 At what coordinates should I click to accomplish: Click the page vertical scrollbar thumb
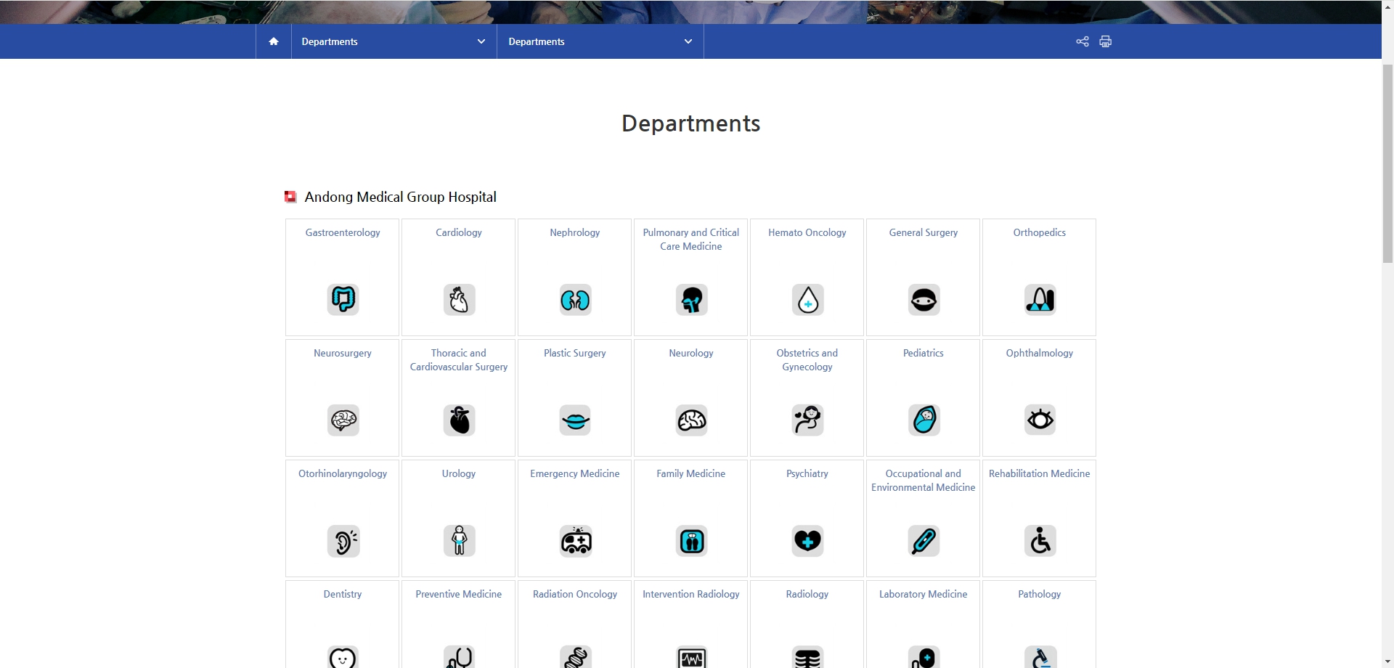(1387, 163)
